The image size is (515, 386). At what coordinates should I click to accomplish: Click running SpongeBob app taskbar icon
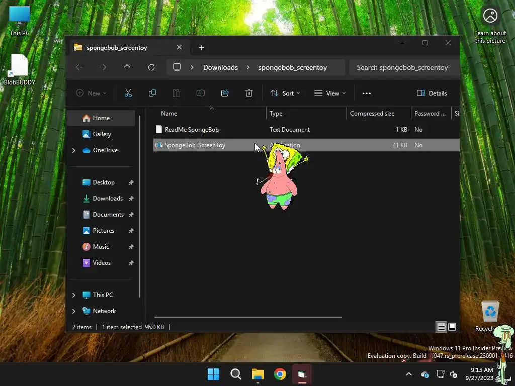302,374
